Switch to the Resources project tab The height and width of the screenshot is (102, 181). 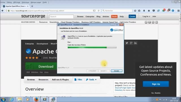(43, 80)
